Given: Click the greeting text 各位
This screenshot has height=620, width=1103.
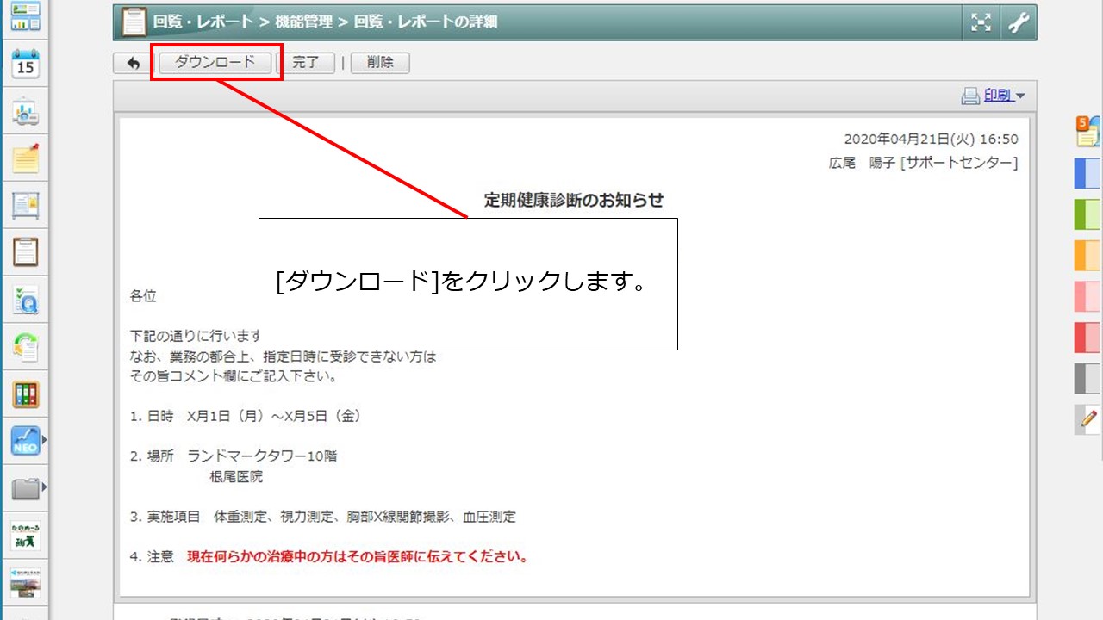Looking at the screenshot, I should click(x=143, y=296).
